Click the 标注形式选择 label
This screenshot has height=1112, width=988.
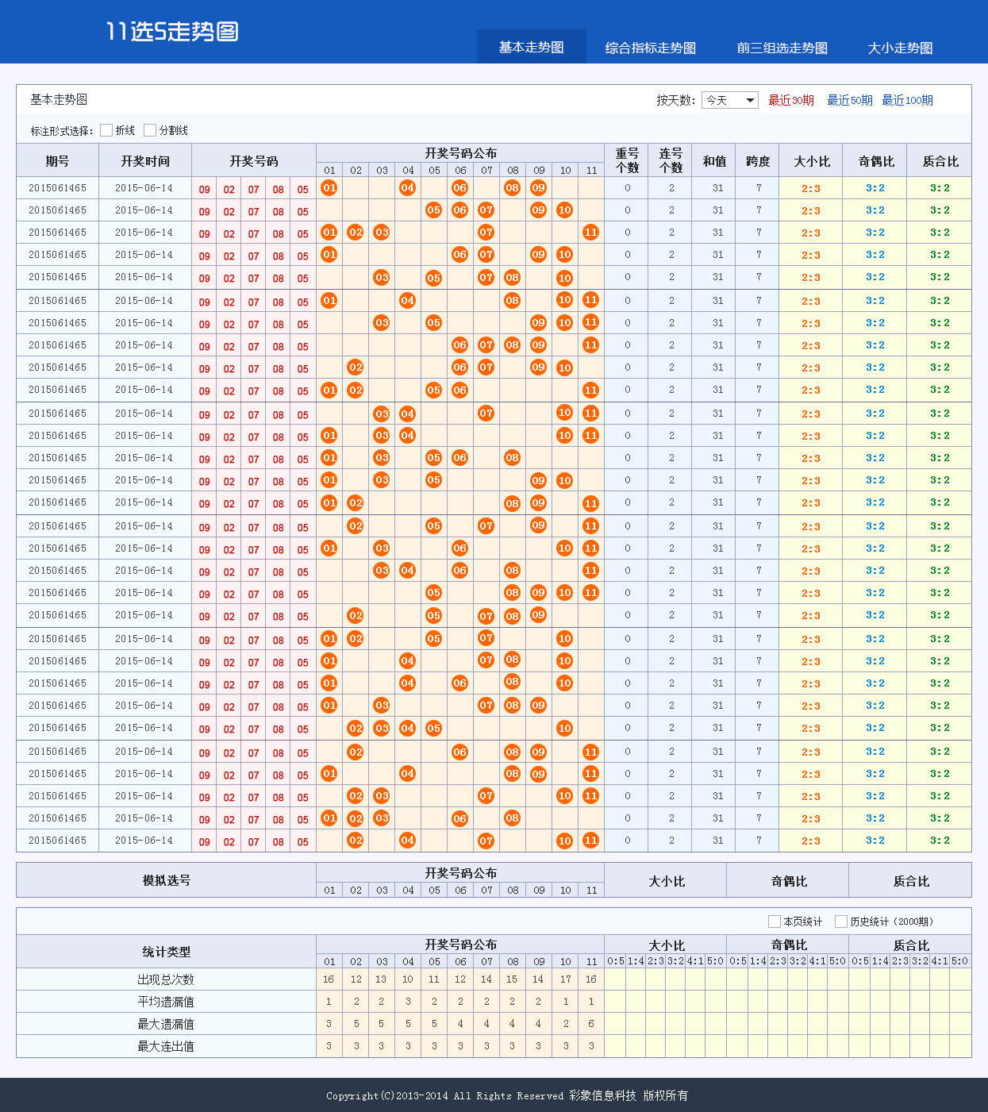[x=62, y=131]
